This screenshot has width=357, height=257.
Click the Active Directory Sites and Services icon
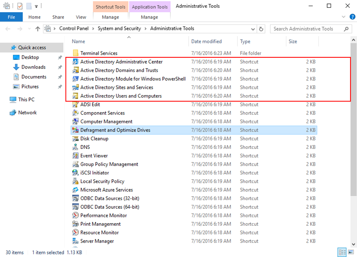(75, 88)
